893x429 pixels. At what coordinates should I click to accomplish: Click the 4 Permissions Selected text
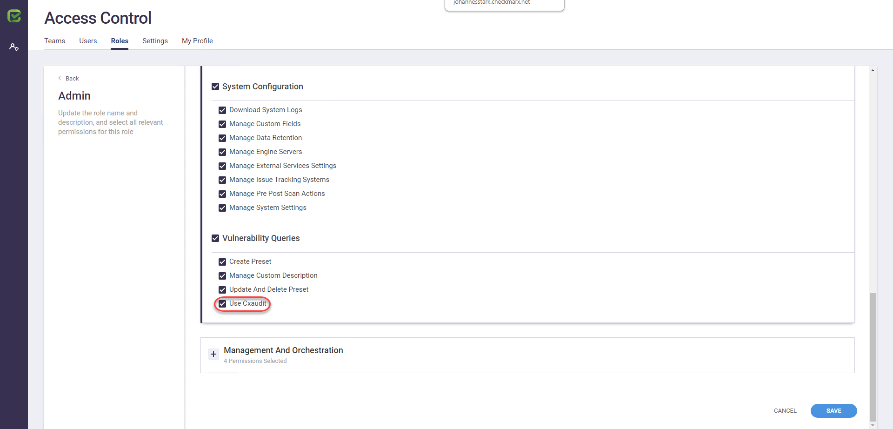[255, 361]
